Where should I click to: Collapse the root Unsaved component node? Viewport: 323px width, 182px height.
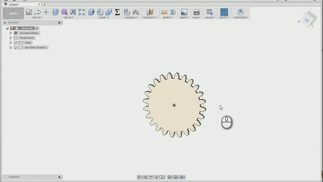pos(7,28)
